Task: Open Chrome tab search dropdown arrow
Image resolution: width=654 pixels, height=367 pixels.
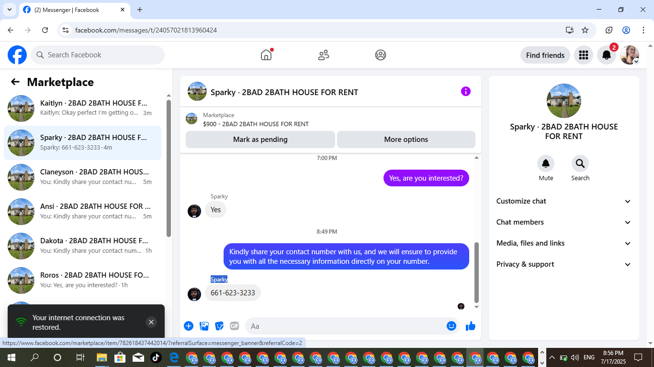Action: pos(9,10)
